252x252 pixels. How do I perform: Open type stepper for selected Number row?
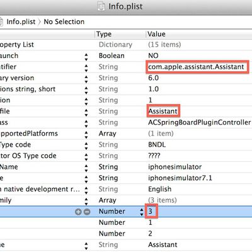pyautogui.click(x=142, y=212)
